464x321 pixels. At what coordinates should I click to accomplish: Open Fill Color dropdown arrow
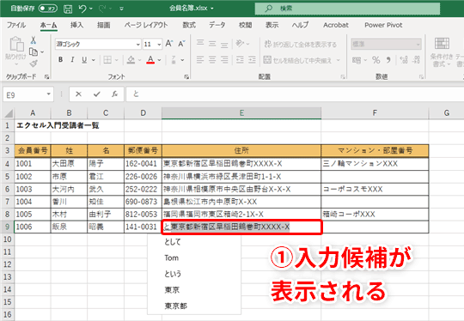(140, 60)
